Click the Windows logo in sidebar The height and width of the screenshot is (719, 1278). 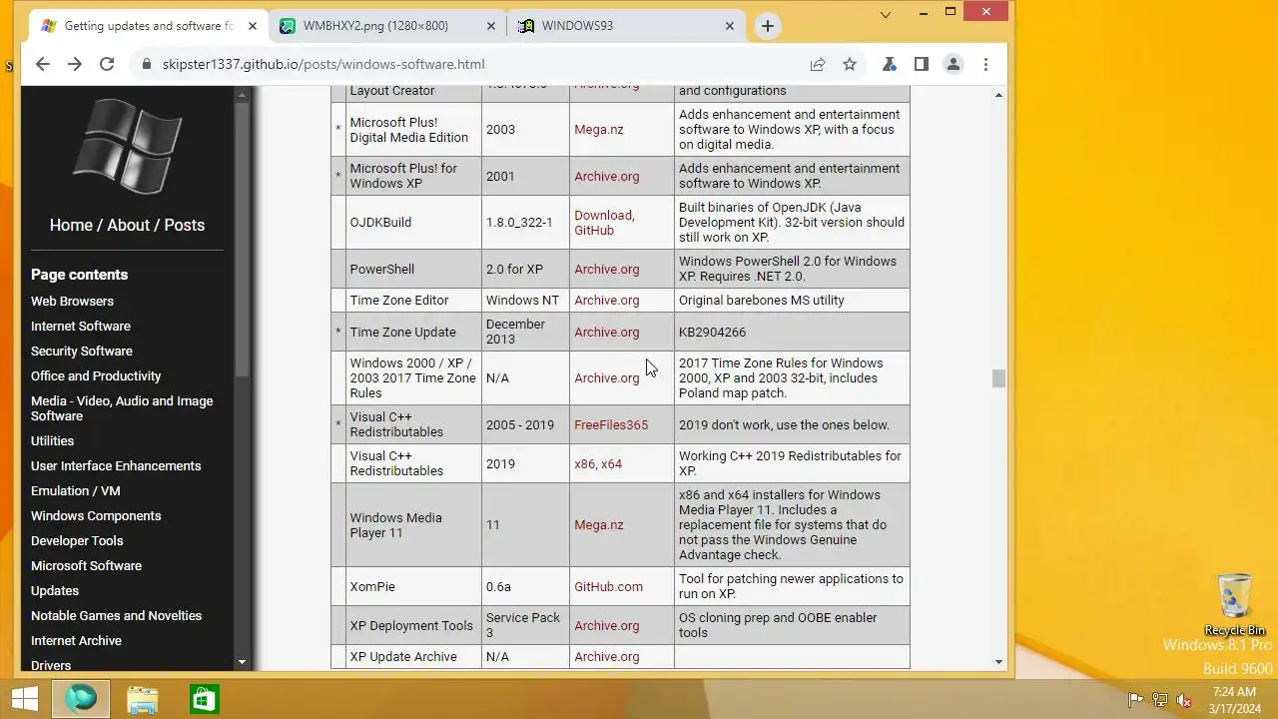click(x=128, y=145)
